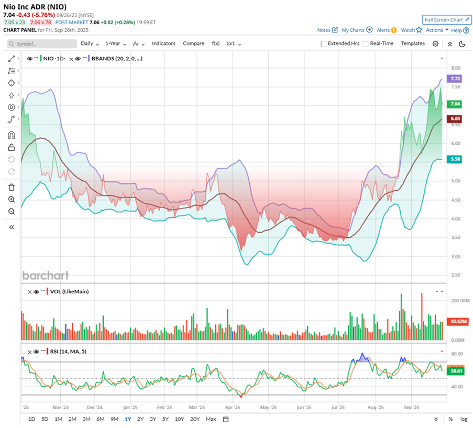This screenshot has width=473, height=428.
Task: Click the green NIO series color swatch
Action: (x=40, y=59)
